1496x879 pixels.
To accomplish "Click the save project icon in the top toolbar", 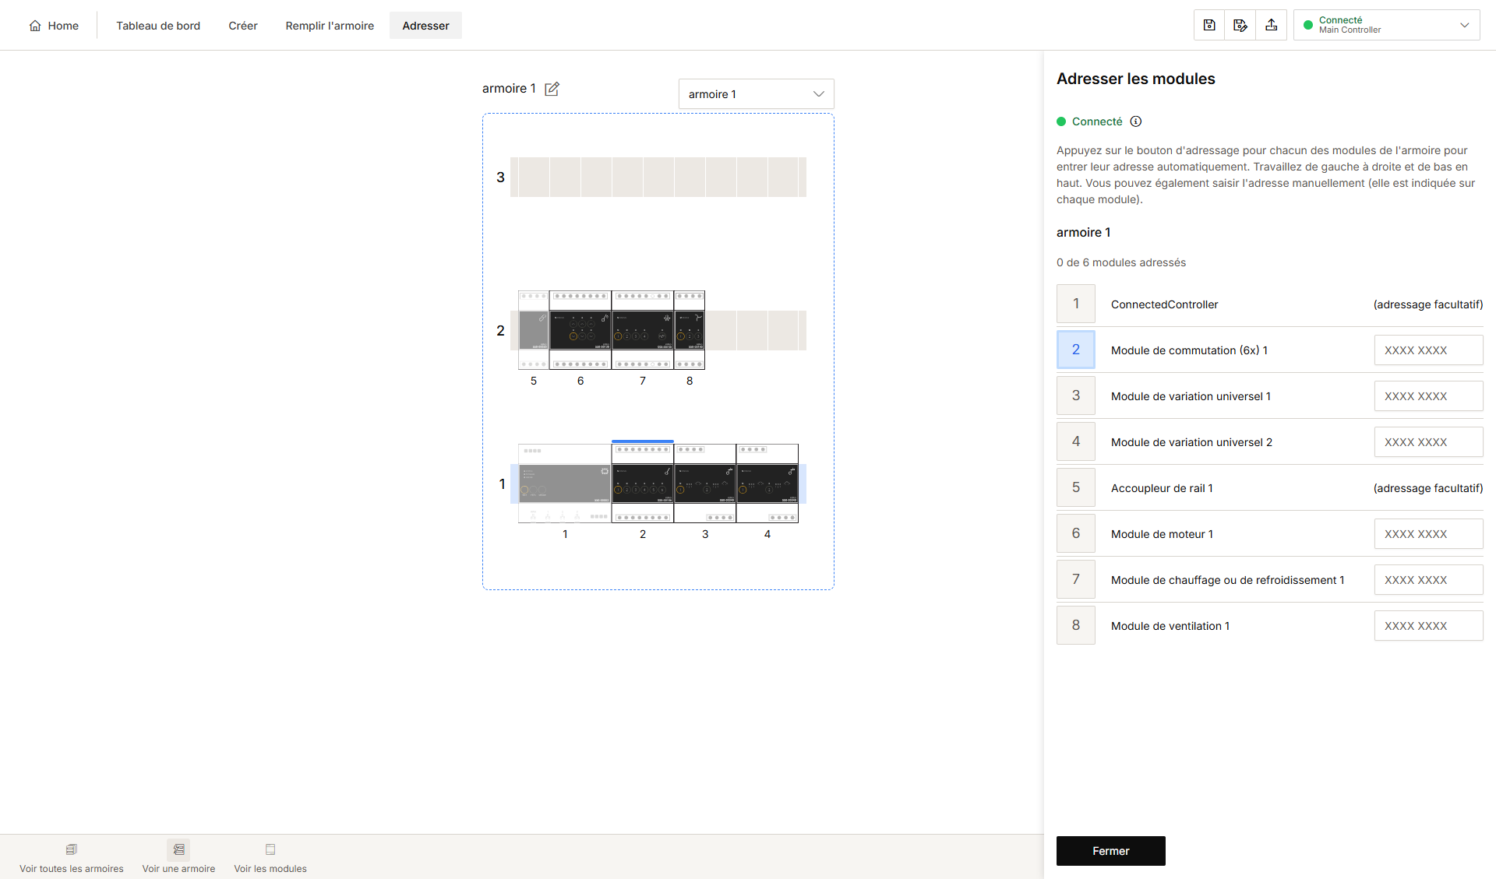I will point(1209,25).
